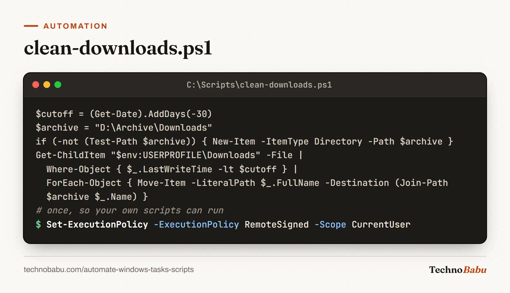Screen dimensions: 510x293
Task: Click the yellow minimize dot
Action: [47, 85]
